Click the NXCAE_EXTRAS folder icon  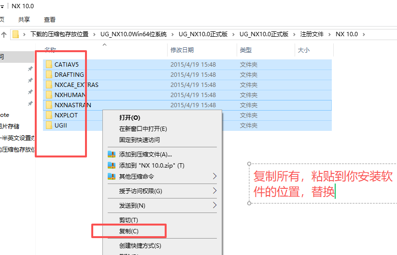point(49,85)
